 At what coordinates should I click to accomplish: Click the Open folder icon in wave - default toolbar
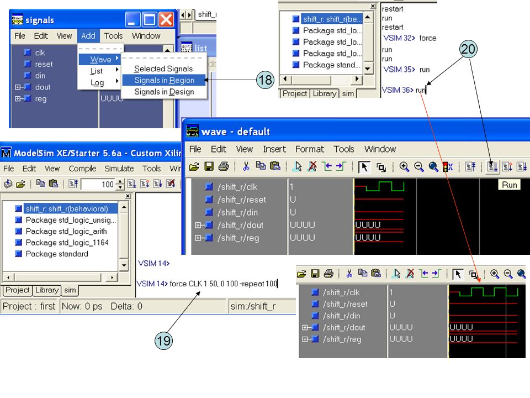pyautogui.click(x=194, y=167)
